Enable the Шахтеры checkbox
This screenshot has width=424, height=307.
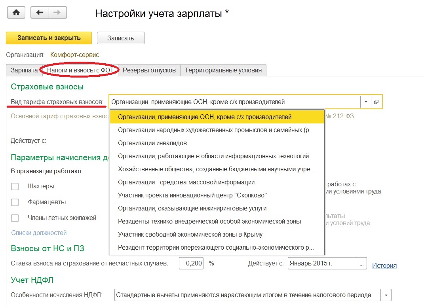pos(15,186)
